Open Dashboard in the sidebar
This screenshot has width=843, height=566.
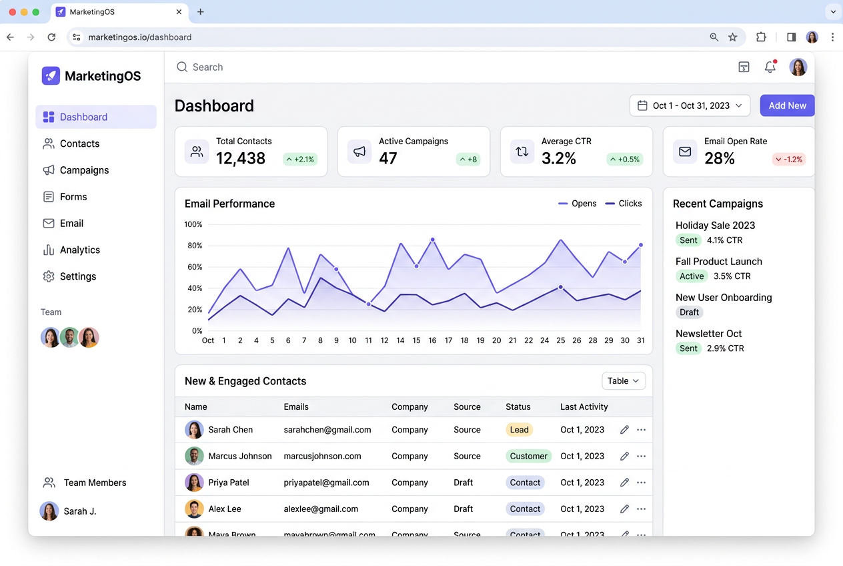pyautogui.click(x=96, y=117)
